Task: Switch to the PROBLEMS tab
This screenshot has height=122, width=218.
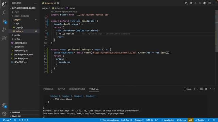Action: (x=48, y=89)
